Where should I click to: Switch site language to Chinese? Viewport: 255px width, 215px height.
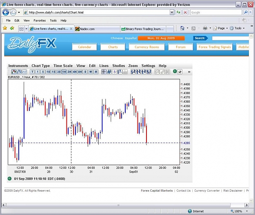coord(117,38)
